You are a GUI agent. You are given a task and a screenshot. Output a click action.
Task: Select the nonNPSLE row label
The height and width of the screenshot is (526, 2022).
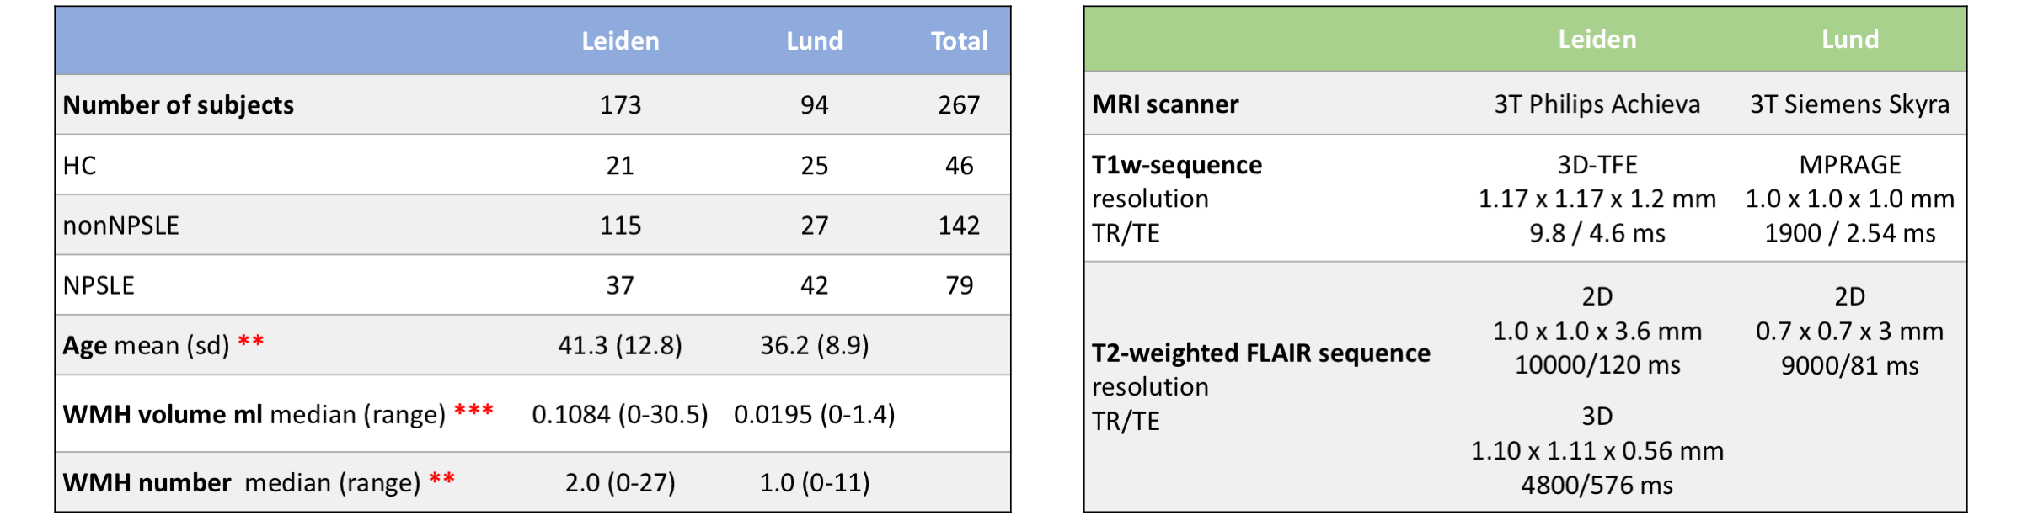pyautogui.click(x=121, y=226)
